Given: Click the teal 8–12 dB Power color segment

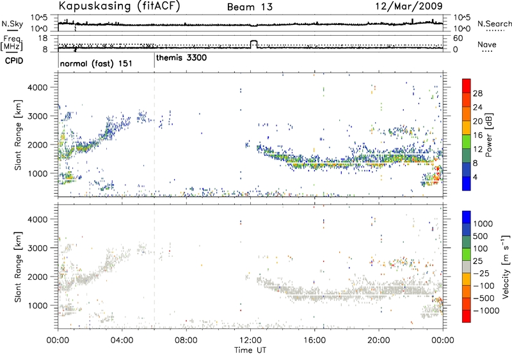Looking at the screenshot, I should 467,155.
